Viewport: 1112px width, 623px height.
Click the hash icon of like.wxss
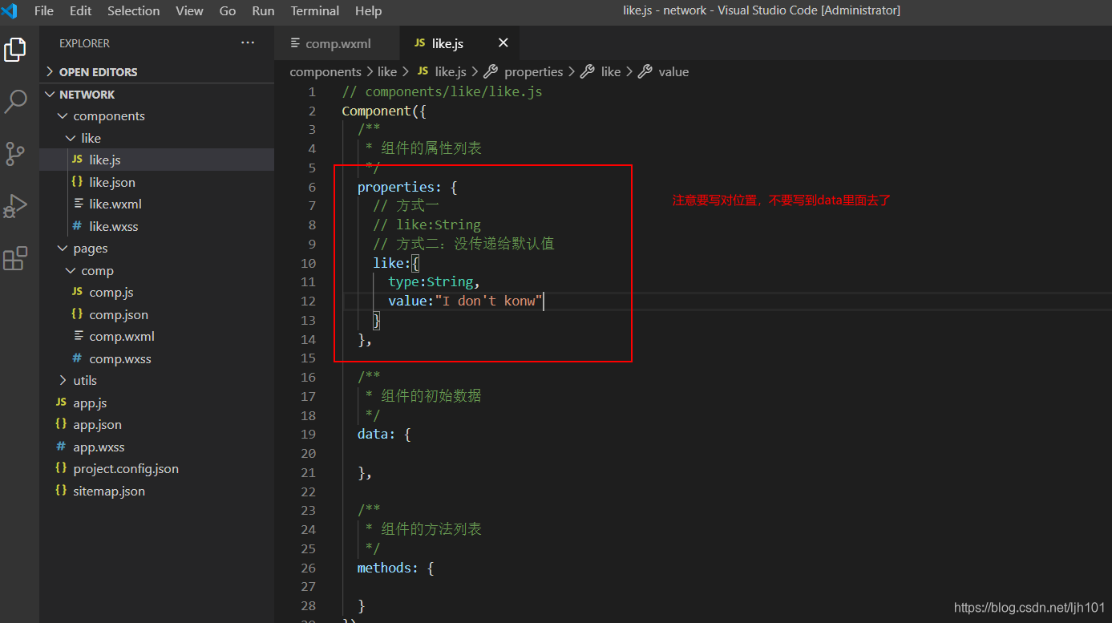click(77, 226)
